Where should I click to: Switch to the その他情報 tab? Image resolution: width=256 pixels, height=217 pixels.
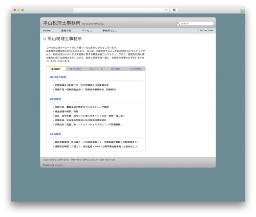click(x=136, y=69)
